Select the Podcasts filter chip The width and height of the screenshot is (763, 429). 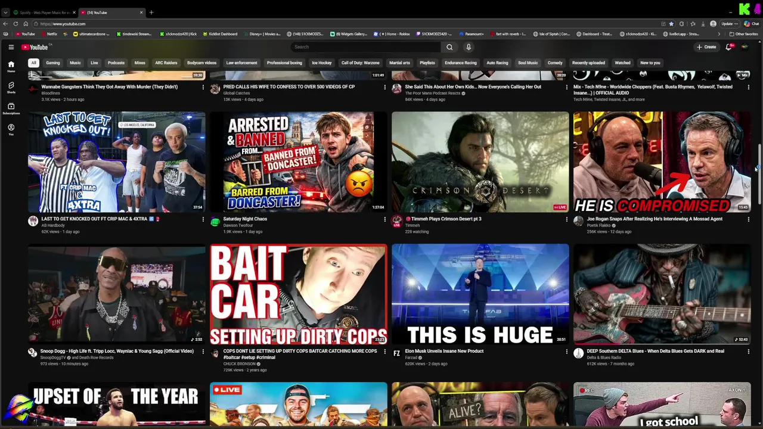pyautogui.click(x=116, y=63)
